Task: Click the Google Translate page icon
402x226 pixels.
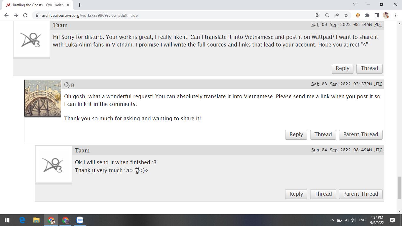Action: [x=318, y=15]
